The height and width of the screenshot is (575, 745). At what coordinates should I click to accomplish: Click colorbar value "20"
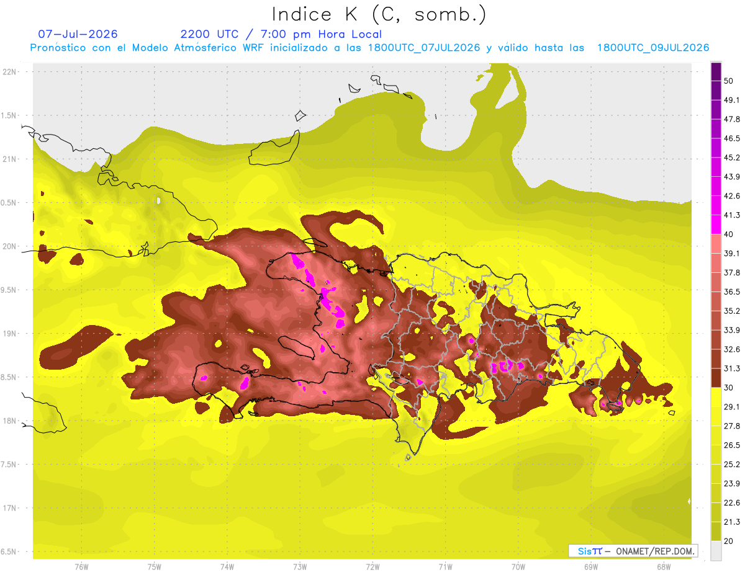point(729,541)
